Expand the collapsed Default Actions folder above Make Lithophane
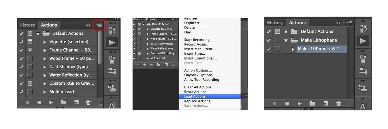This screenshot has height=129, width=388. coord(286,31)
